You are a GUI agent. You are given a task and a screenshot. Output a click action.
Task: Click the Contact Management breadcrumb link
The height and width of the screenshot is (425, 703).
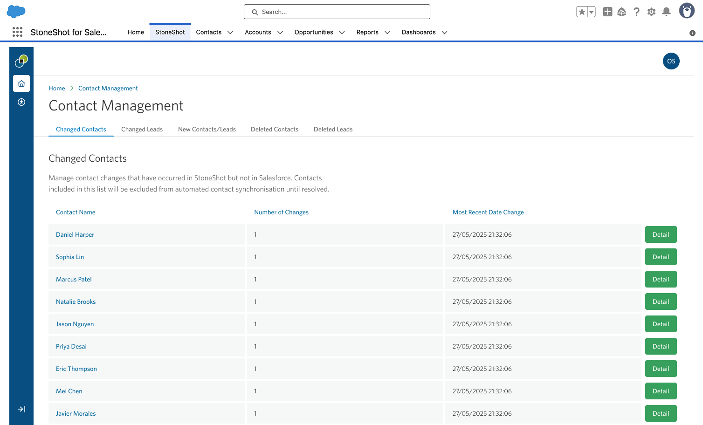point(108,88)
